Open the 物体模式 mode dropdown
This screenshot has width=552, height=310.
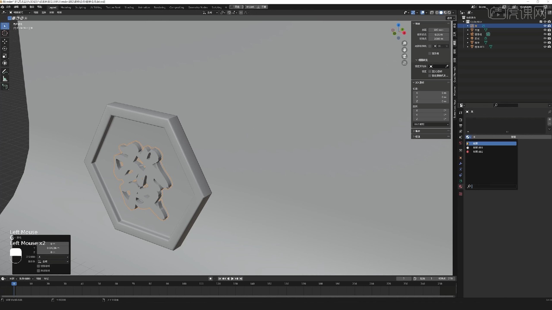tap(20, 13)
